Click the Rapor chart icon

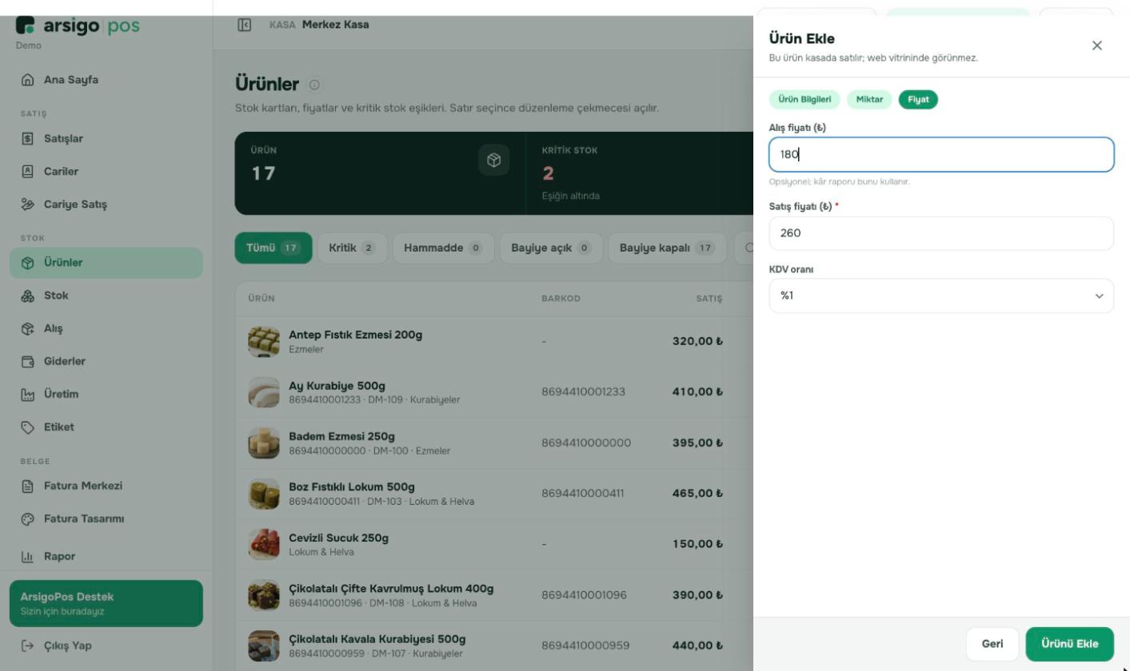tap(28, 557)
